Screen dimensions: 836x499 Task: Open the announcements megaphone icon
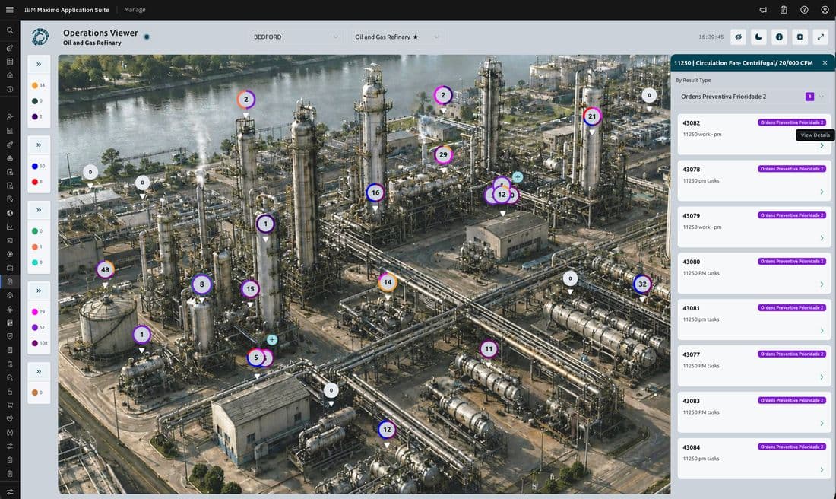pos(763,10)
